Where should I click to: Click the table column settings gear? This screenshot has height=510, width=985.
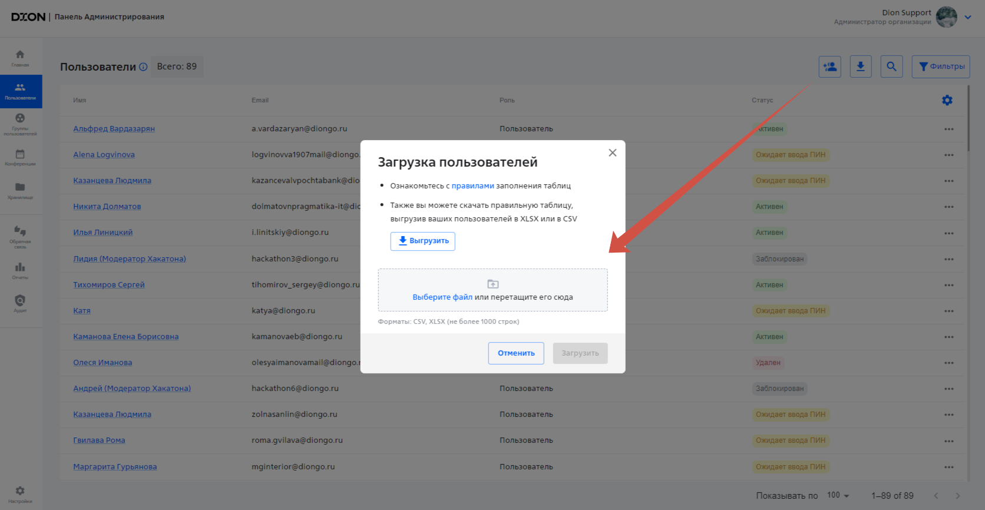point(947,100)
